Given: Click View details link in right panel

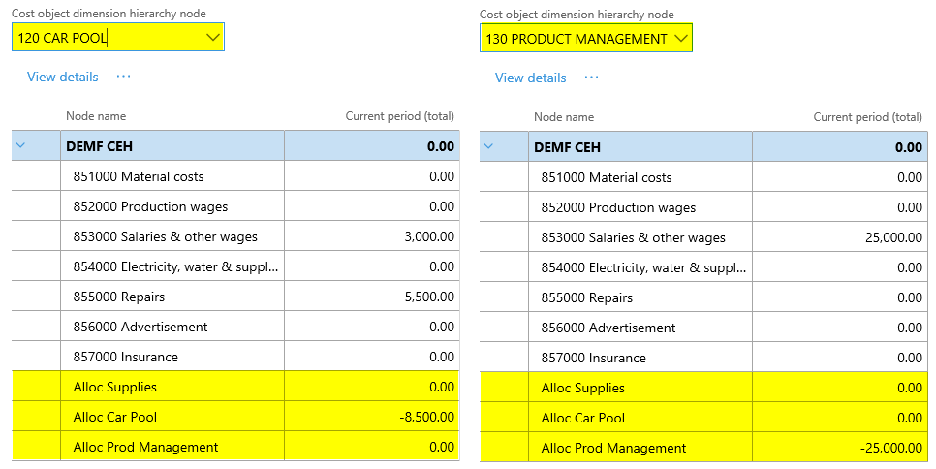Looking at the screenshot, I should coord(530,78).
